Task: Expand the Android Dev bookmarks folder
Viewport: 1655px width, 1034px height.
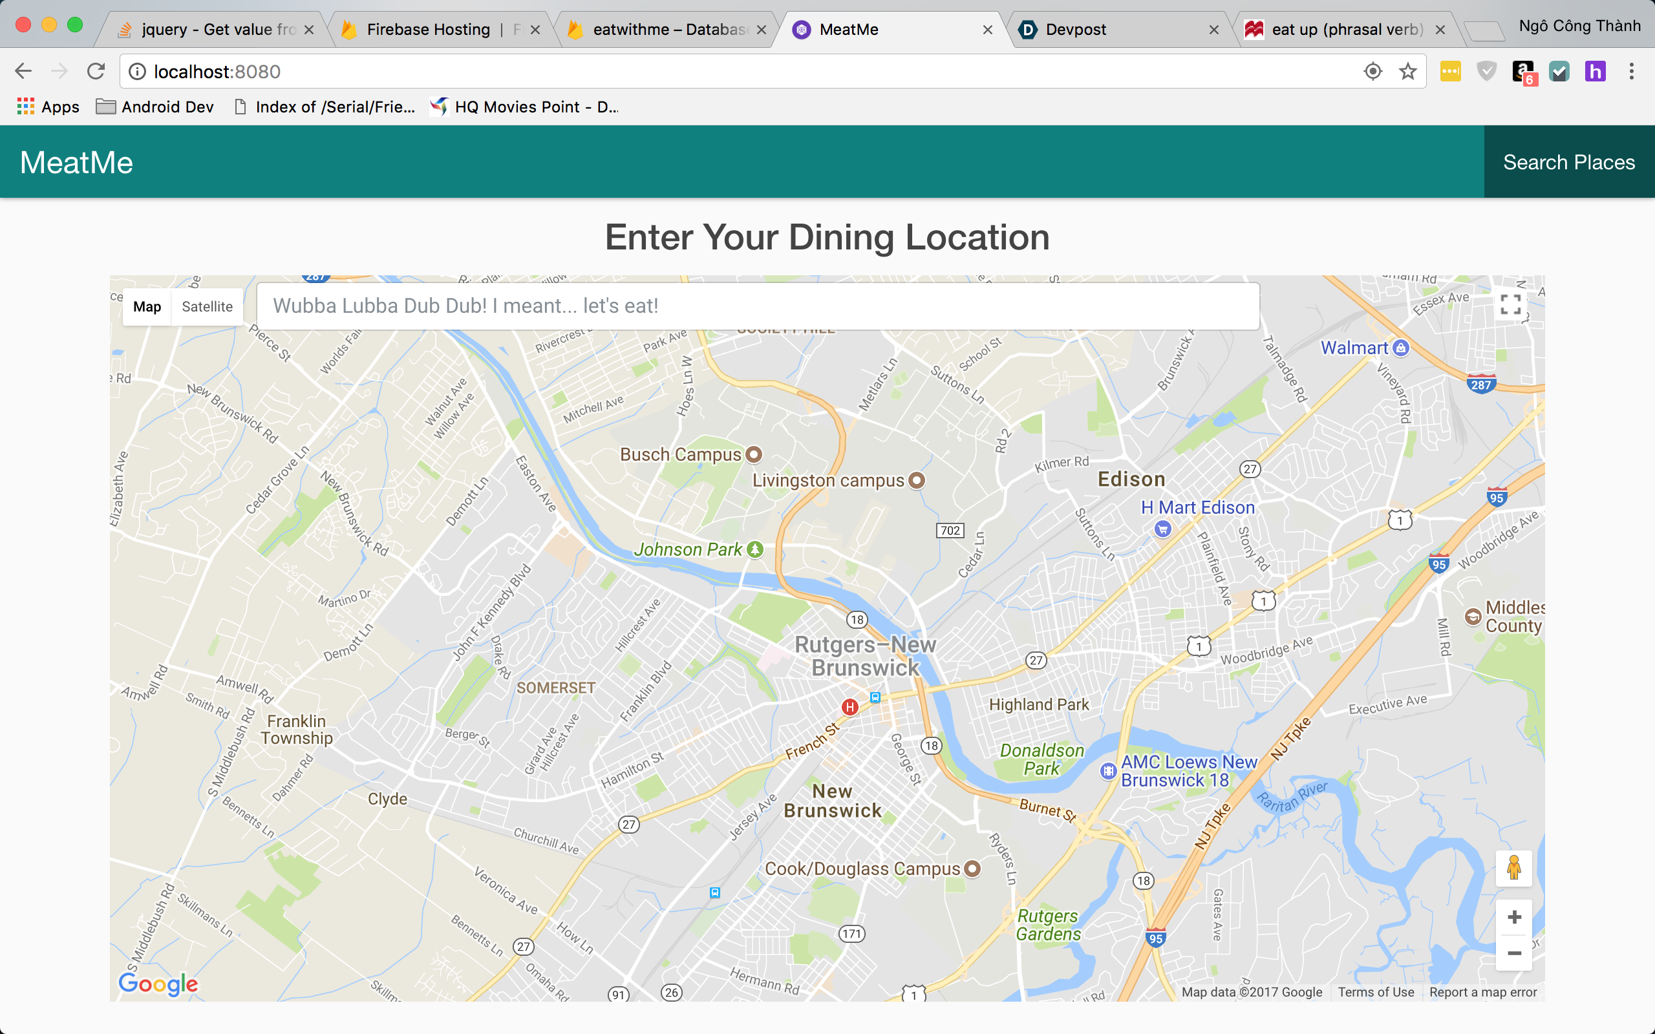Action: (155, 107)
